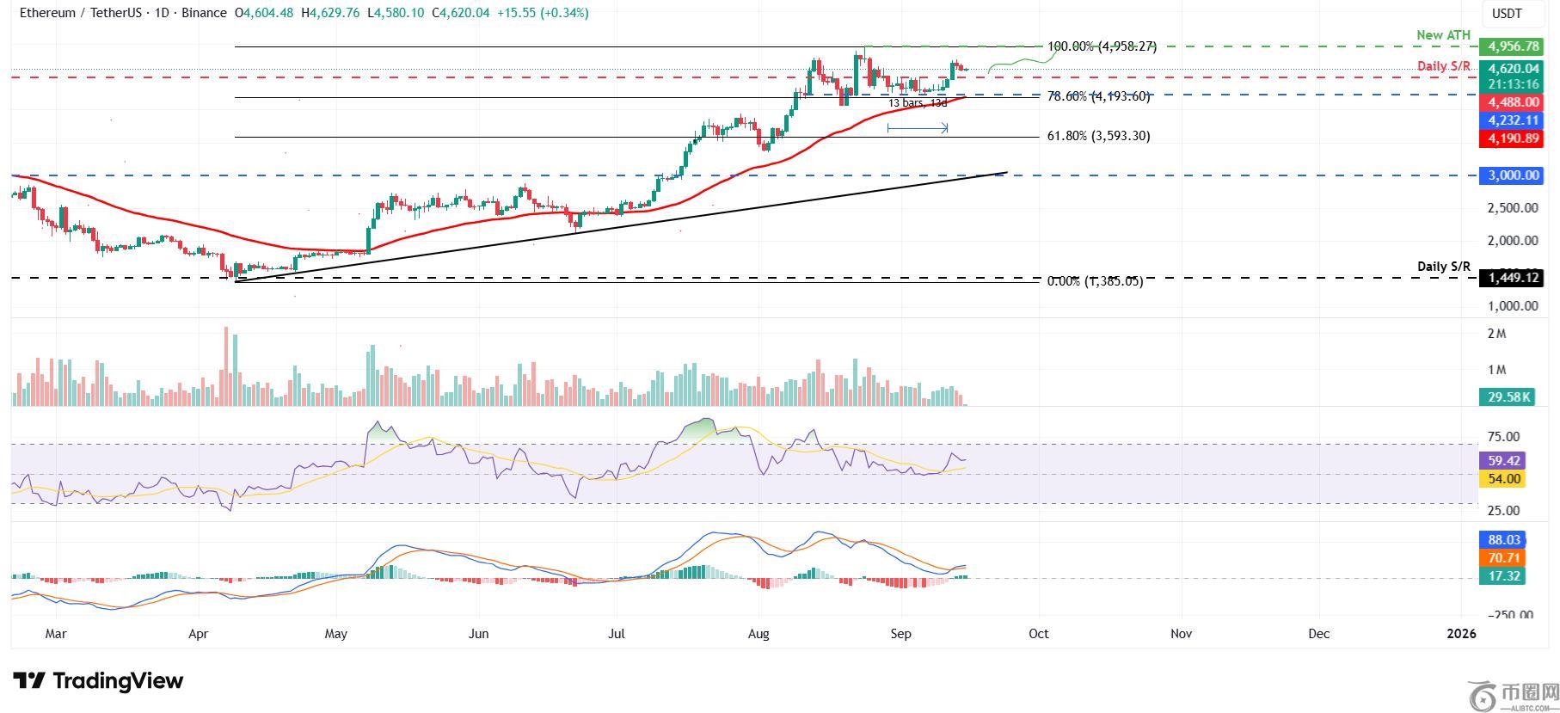The height and width of the screenshot is (713, 1560).
Task: Select the MACD histogram 17.32 label
Action: click(1502, 576)
